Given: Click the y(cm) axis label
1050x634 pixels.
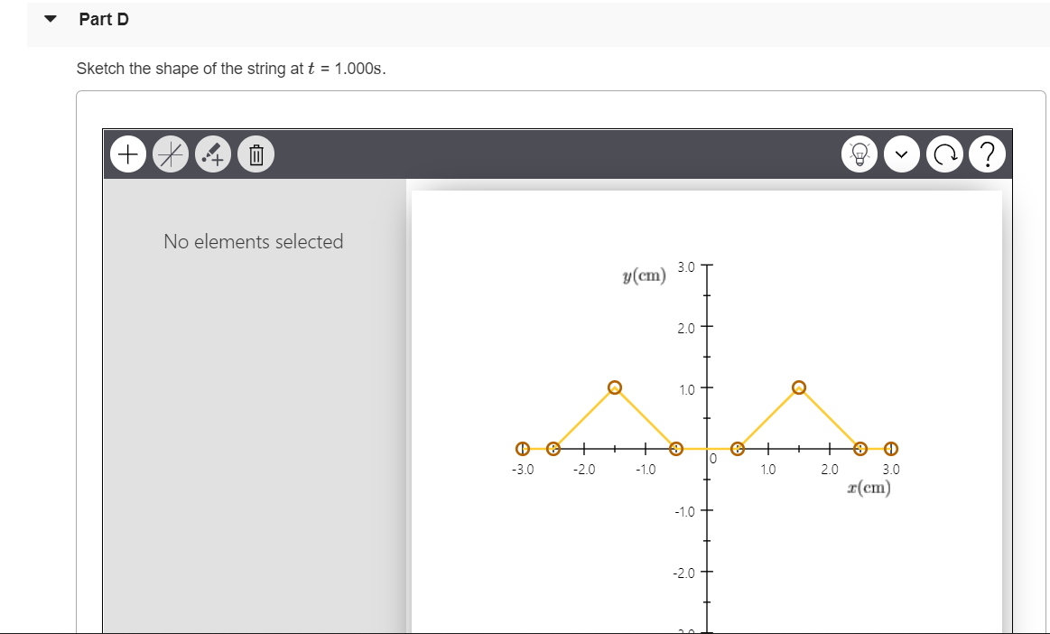Looking at the screenshot, I should 644,275.
